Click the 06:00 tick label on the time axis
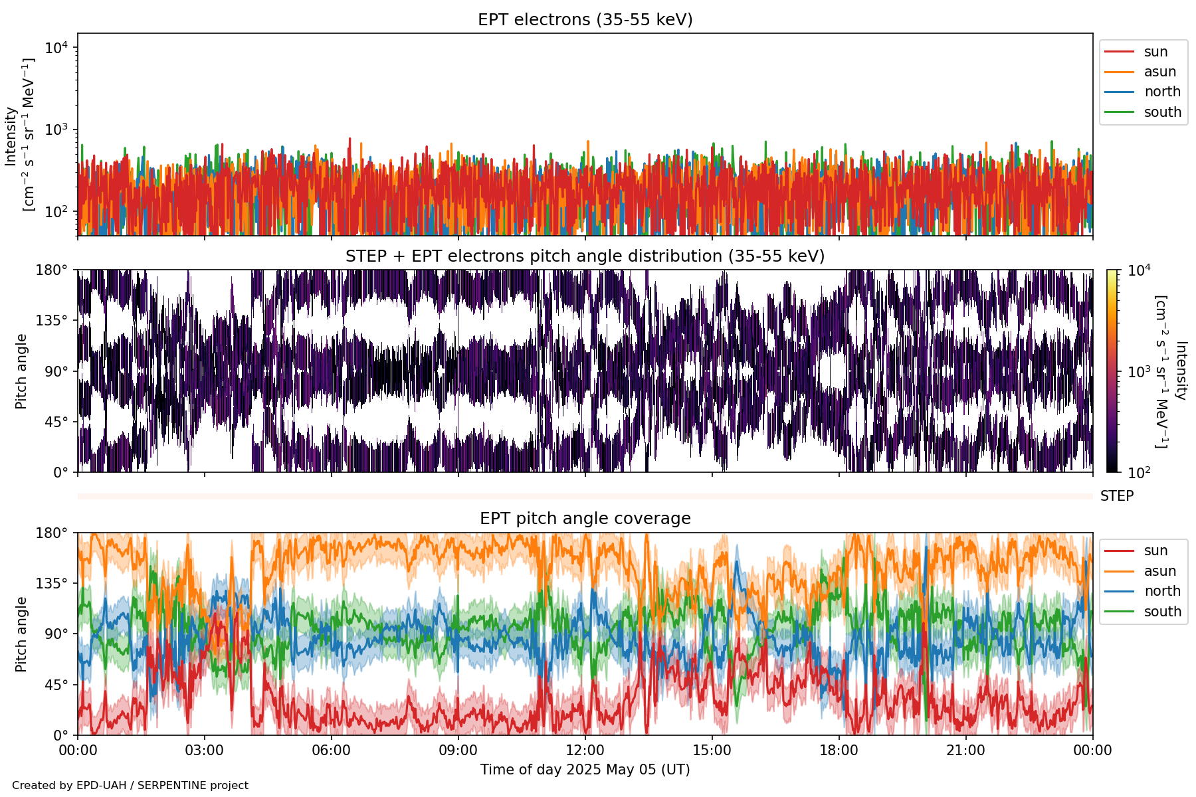The height and width of the screenshot is (797, 1196). click(x=331, y=751)
